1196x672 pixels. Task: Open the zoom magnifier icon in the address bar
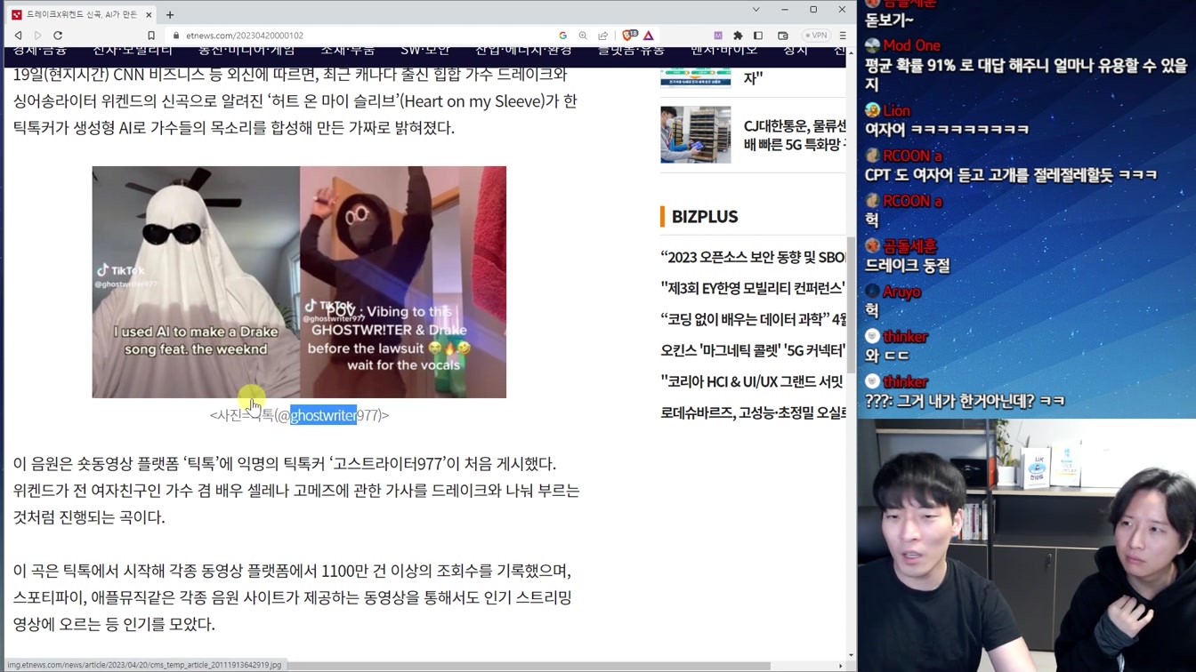pos(583,36)
